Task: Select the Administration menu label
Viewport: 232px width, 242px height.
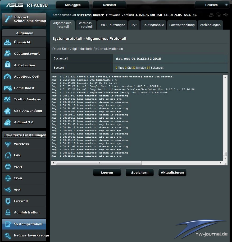Action: tap(27, 212)
